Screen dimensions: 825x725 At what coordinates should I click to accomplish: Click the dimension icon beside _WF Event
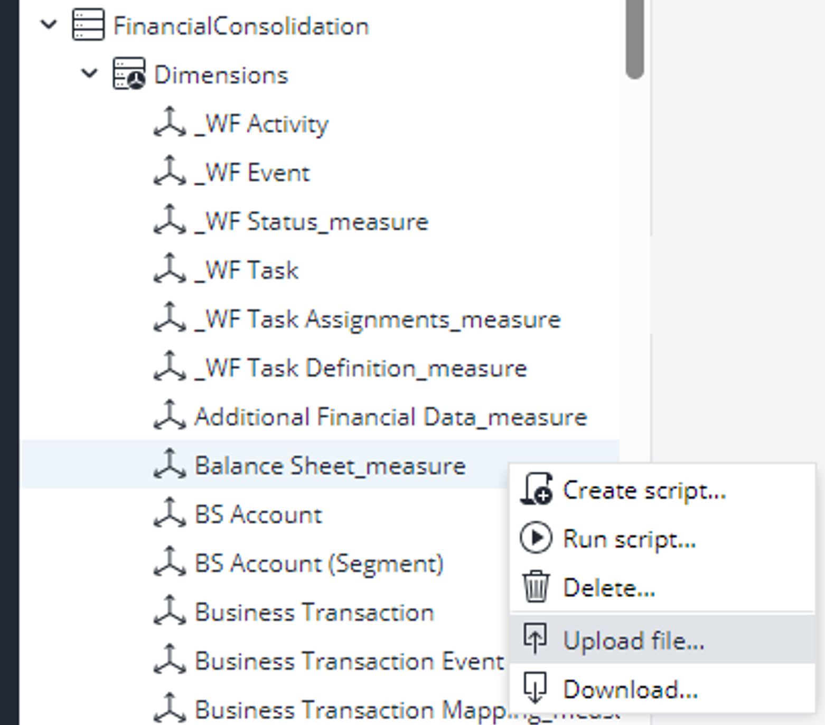pos(170,172)
